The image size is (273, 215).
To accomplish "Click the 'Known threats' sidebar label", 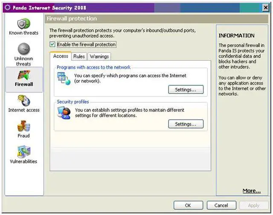I will [24, 33].
